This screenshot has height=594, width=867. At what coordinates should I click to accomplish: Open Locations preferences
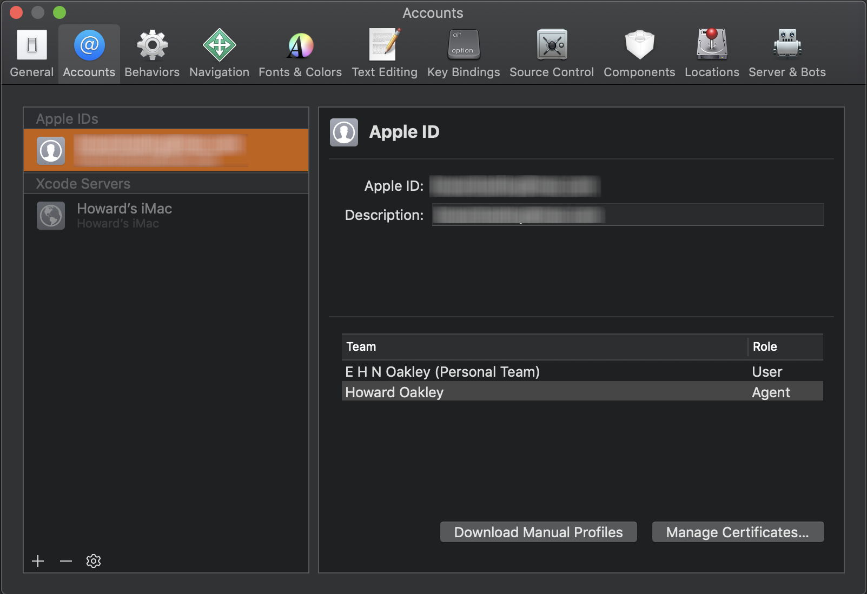pyautogui.click(x=712, y=54)
